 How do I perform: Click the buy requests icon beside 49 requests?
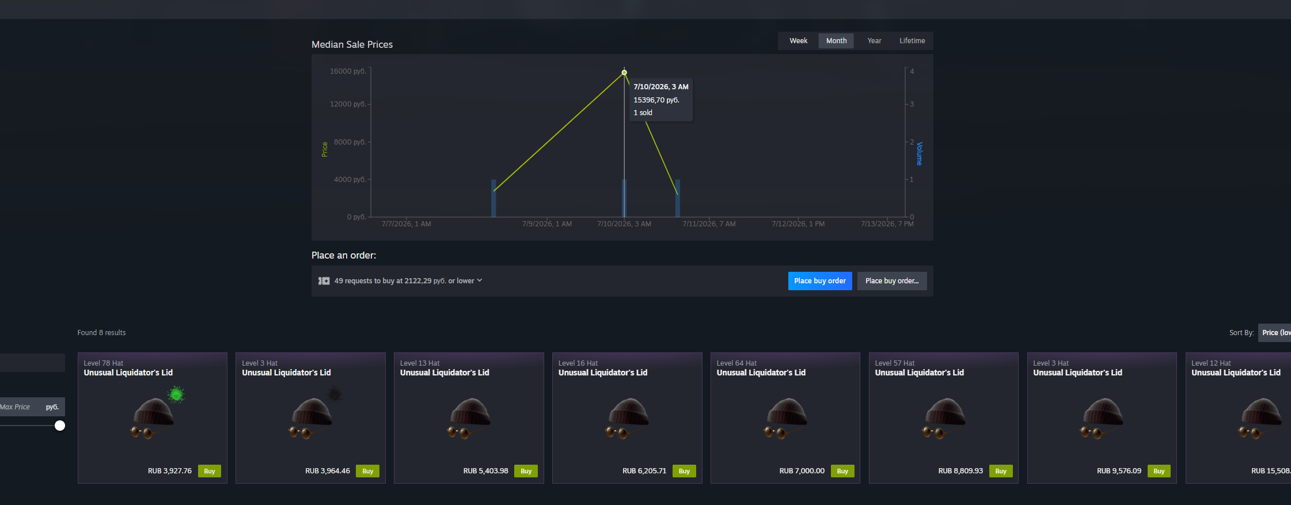click(324, 281)
